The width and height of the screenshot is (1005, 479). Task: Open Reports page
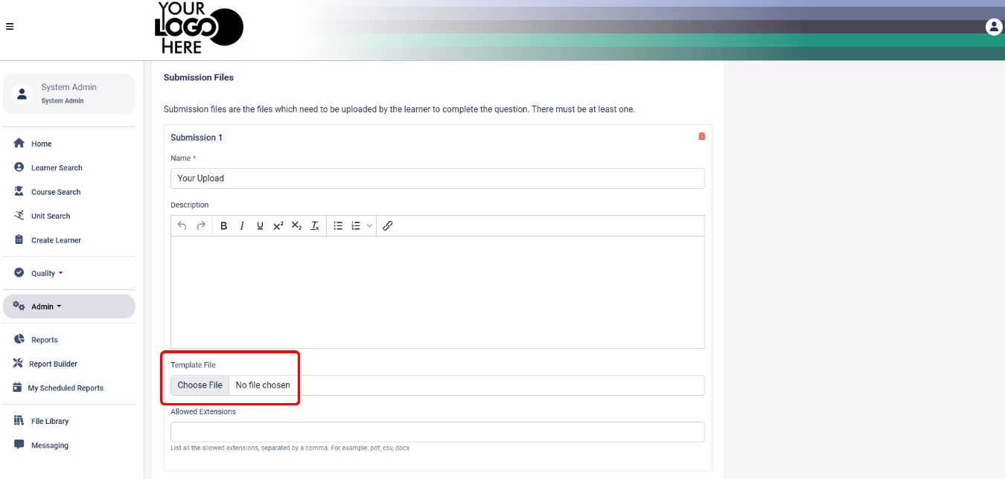(45, 340)
